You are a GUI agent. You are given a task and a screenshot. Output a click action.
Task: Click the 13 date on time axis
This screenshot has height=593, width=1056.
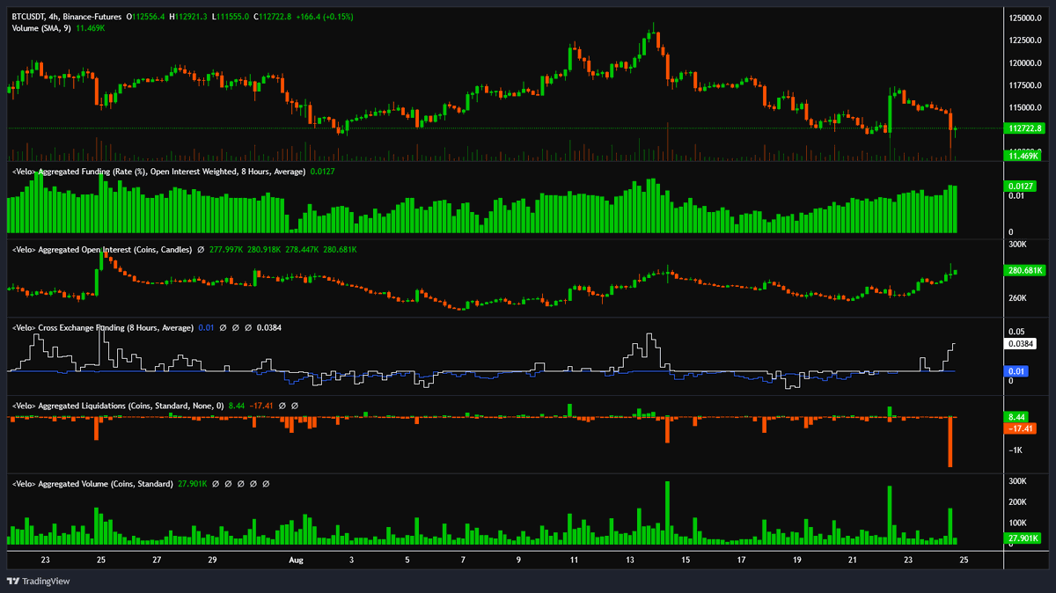(629, 560)
